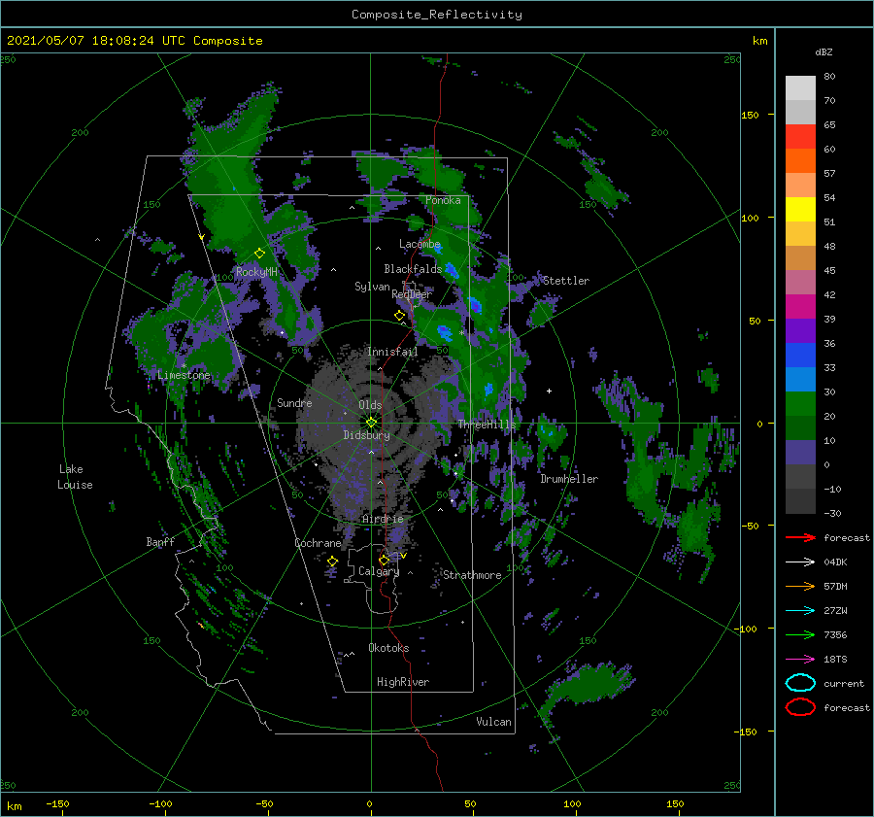Click the RedDeer city label
This screenshot has height=817, width=874.
(x=412, y=294)
